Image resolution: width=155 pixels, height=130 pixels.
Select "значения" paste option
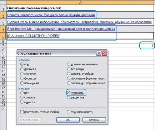click(22, 74)
